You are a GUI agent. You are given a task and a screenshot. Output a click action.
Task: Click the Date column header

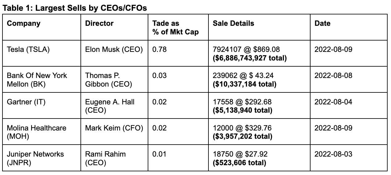pyautogui.click(x=349, y=27)
